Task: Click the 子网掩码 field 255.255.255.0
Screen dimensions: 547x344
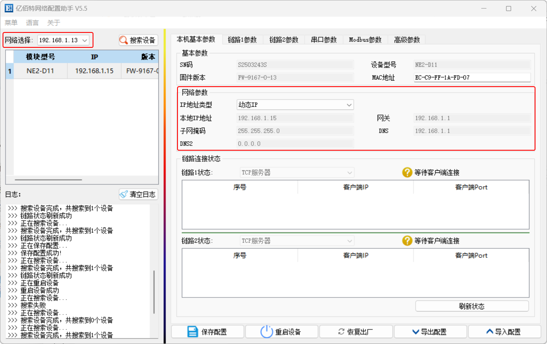Action: 295,131
